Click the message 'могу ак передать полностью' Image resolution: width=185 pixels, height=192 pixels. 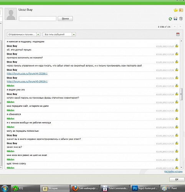tap(23, 131)
